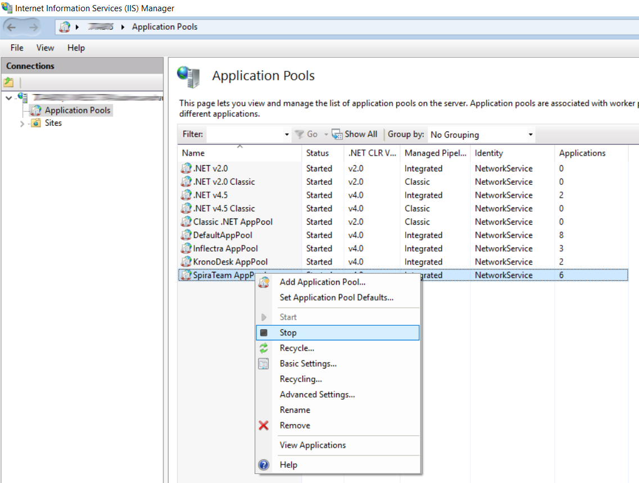Expand the Sites tree node

click(x=22, y=124)
